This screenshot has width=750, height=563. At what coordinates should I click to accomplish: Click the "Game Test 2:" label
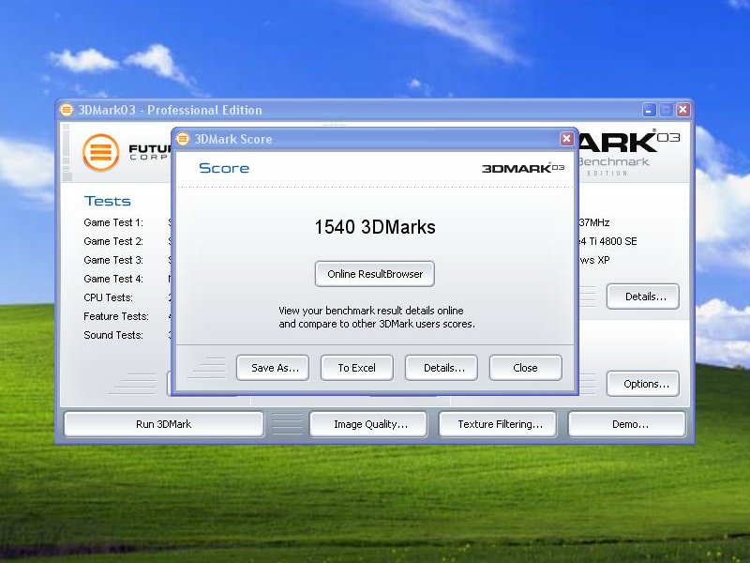pos(113,241)
